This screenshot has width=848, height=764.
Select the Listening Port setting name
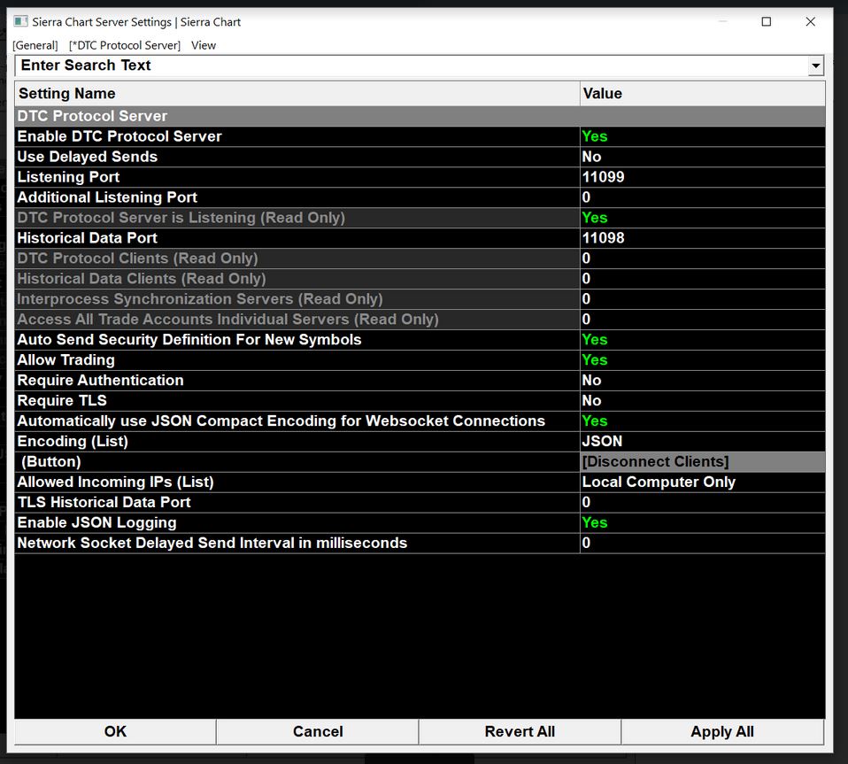[297, 177]
